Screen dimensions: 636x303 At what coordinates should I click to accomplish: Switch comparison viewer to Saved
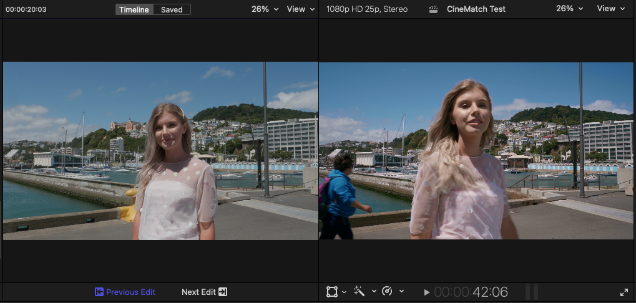click(172, 9)
